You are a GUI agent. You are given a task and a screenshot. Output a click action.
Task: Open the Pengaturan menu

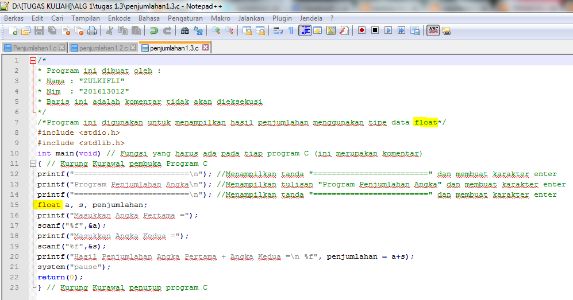(x=185, y=18)
